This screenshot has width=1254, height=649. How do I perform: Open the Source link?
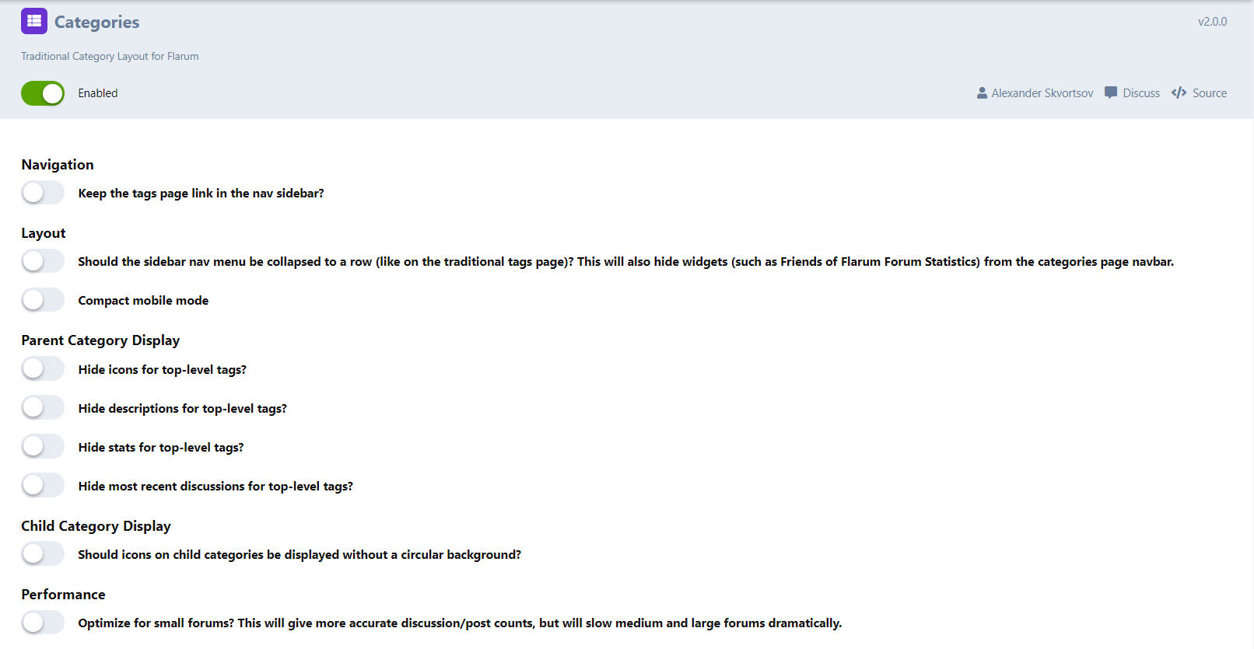[x=1210, y=93]
